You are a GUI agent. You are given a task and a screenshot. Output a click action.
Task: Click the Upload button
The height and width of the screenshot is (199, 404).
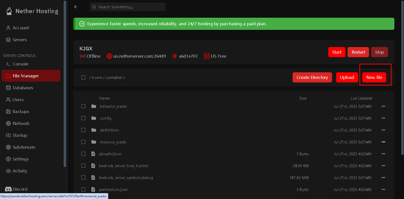(347, 77)
